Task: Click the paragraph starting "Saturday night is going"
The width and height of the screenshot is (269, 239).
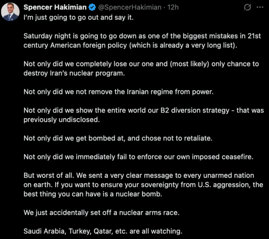Action: tap(142, 41)
